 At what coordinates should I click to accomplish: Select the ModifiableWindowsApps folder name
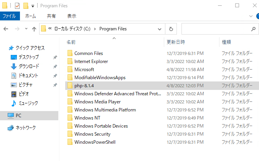(x=100, y=78)
